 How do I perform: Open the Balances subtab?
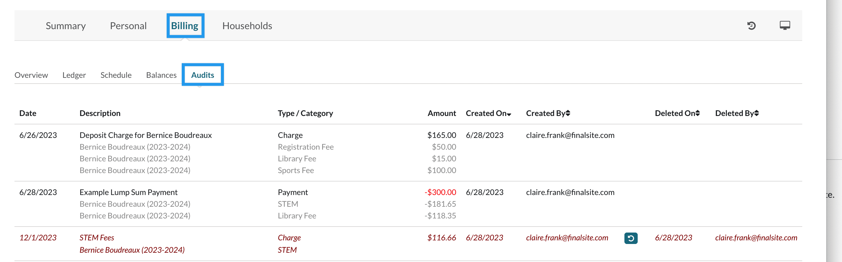click(161, 75)
